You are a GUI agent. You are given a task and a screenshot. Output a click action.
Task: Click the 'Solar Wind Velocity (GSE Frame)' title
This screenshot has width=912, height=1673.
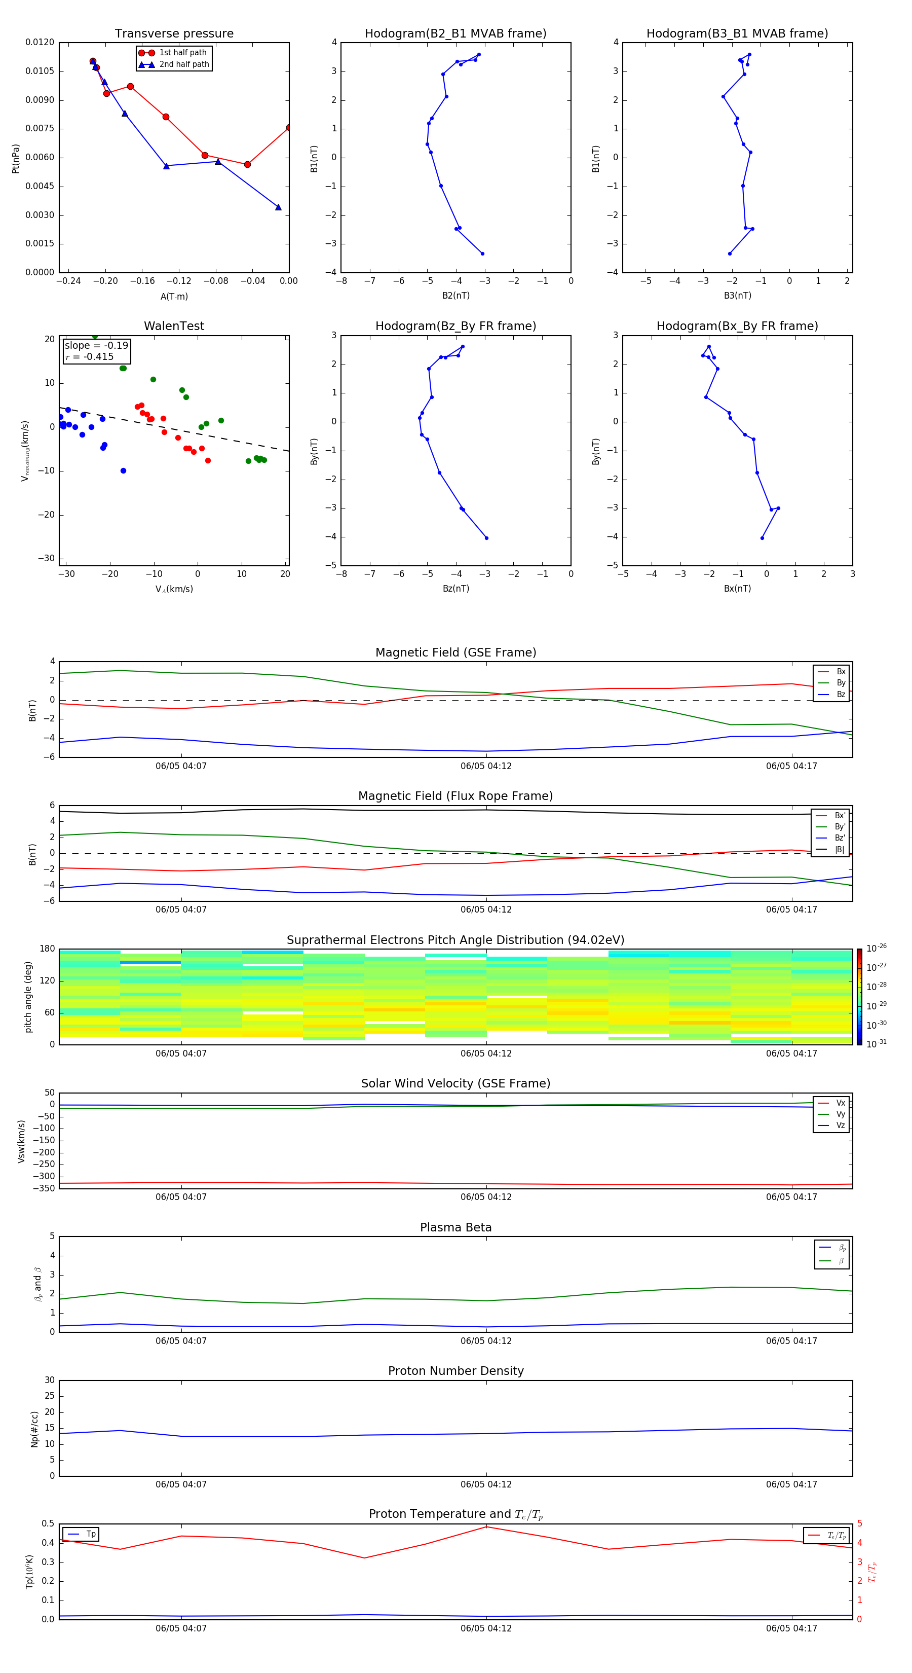tap(455, 1084)
